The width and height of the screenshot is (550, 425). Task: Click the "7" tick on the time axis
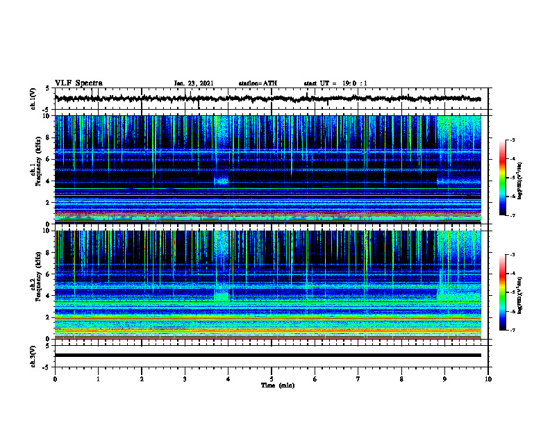(358, 379)
